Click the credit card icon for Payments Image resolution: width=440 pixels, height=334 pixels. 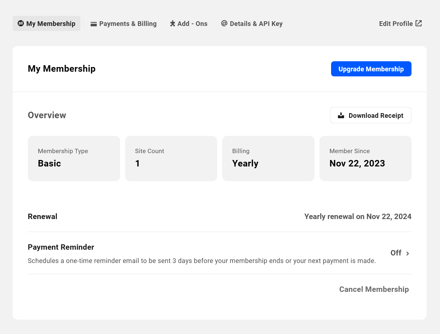[x=94, y=24]
